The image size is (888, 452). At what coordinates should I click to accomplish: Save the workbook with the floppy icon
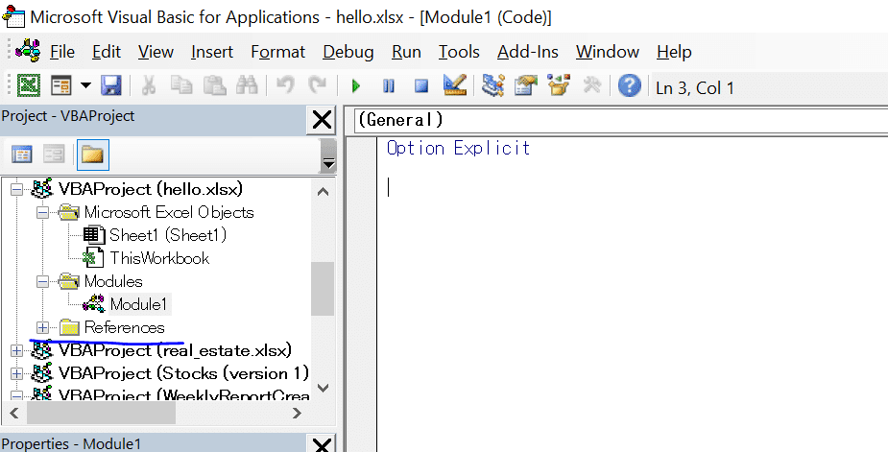[x=111, y=86]
